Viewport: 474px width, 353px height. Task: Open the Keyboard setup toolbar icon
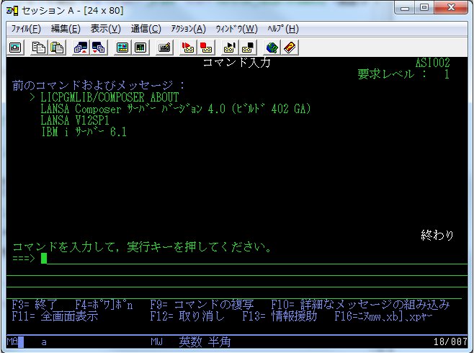pyautogui.click(x=164, y=48)
